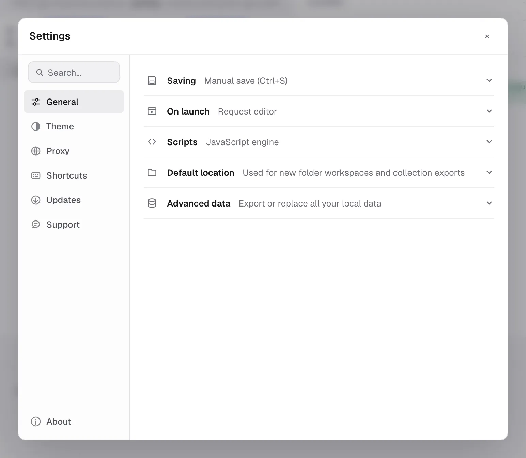Open the General settings tab
The width and height of the screenshot is (526, 458).
(x=74, y=102)
